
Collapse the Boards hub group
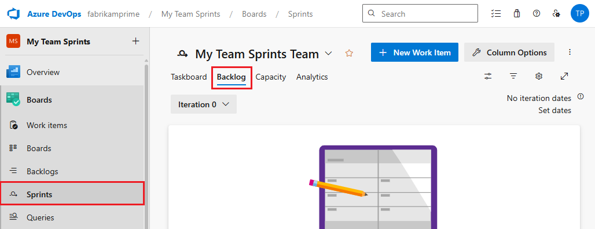(72, 100)
